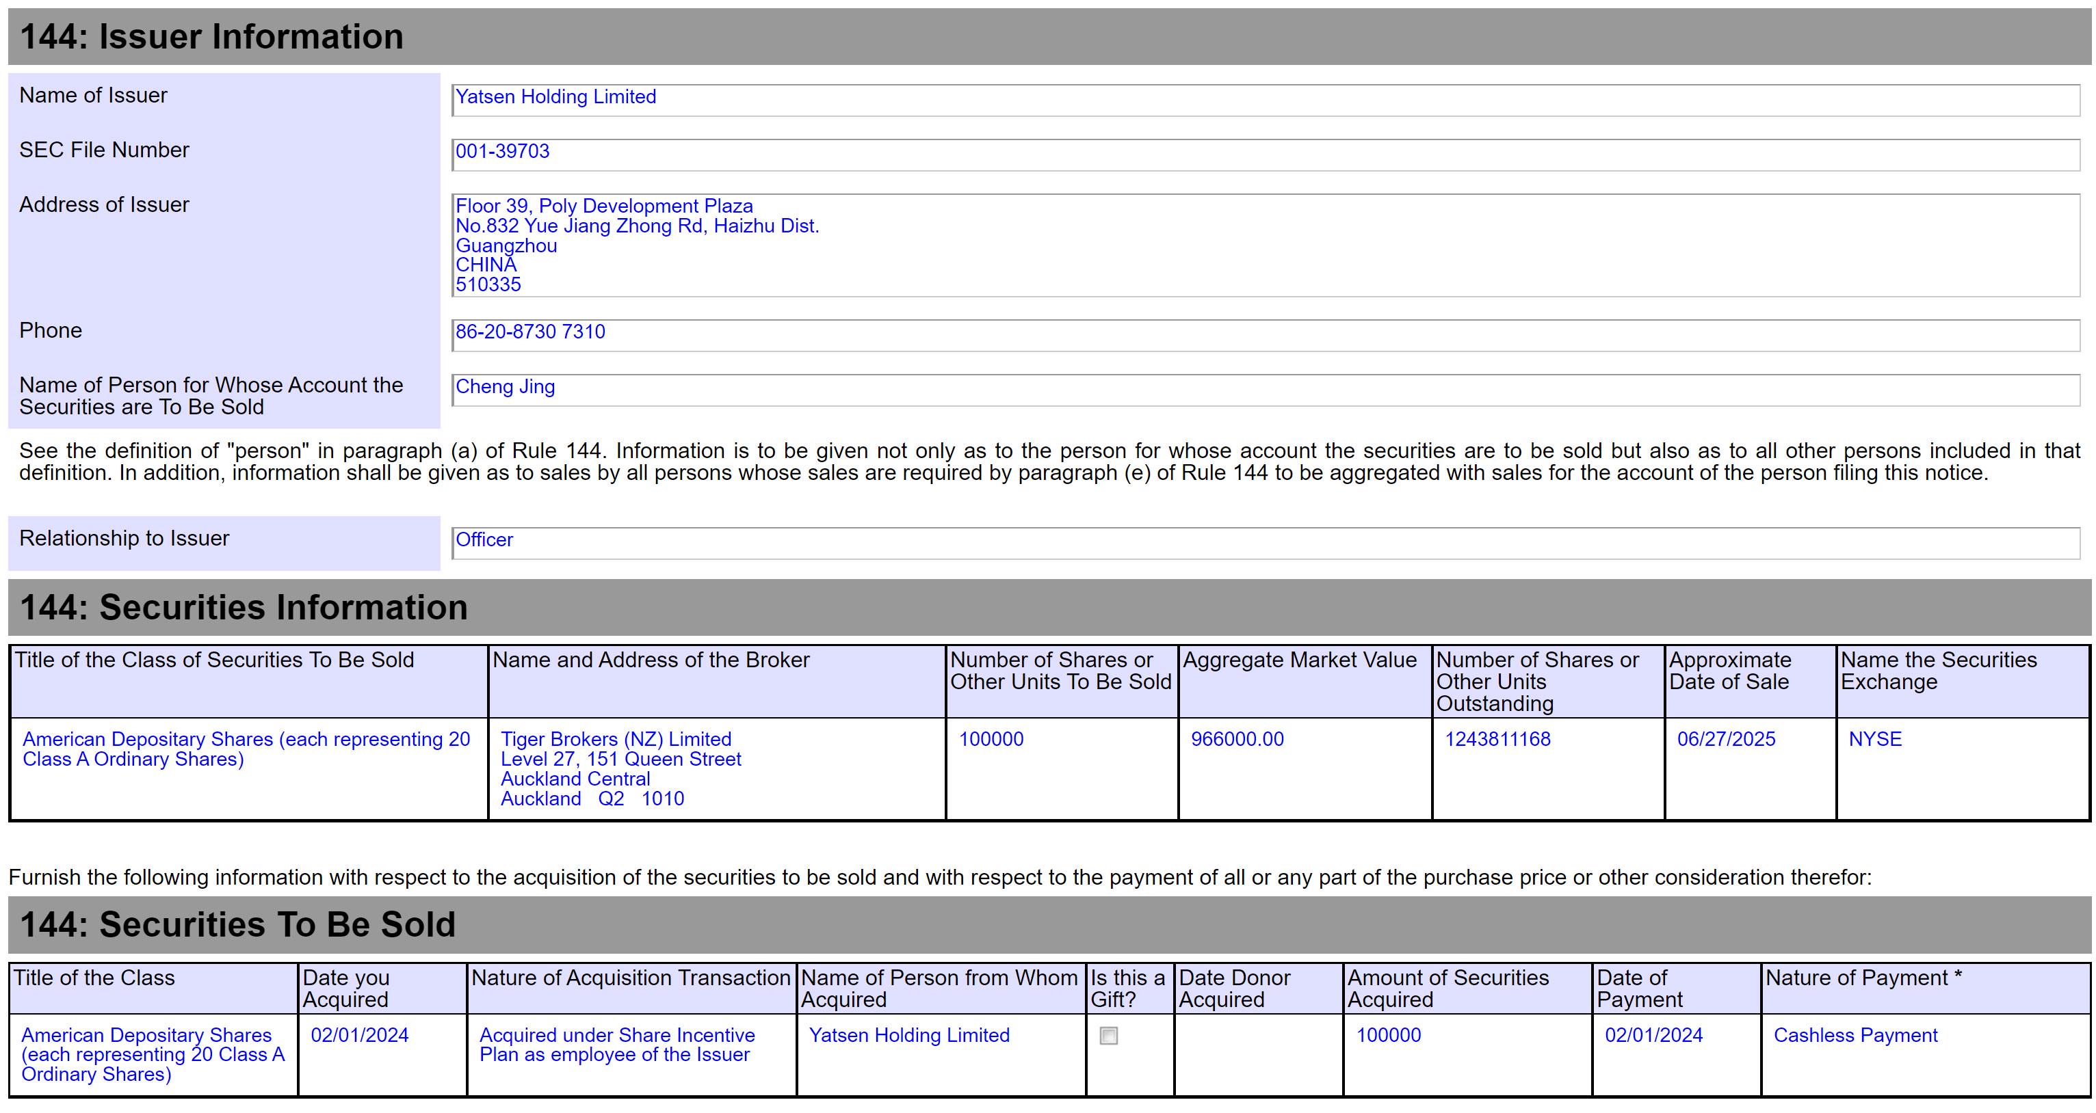The width and height of the screenshot is (2096, 1113).
Task: Click the securities class title in Securities Information
Action: pyautogui.click(x=246, y=749)
